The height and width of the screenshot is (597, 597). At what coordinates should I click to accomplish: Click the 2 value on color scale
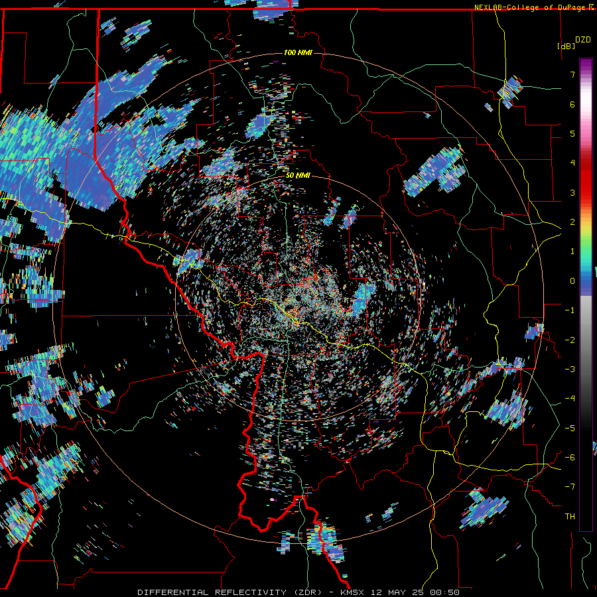(572, 222)
